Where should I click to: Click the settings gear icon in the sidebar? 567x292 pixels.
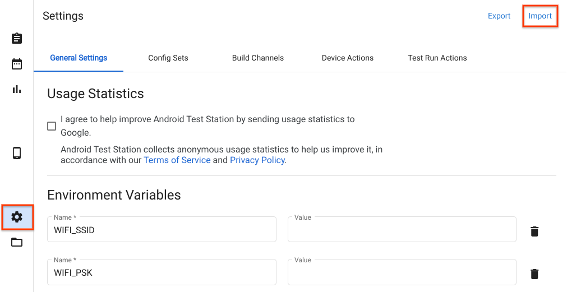pos(17,217)
